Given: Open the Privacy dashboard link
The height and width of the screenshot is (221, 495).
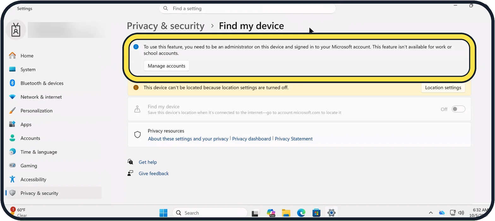Looking at the screenshot, I should 251,139.
